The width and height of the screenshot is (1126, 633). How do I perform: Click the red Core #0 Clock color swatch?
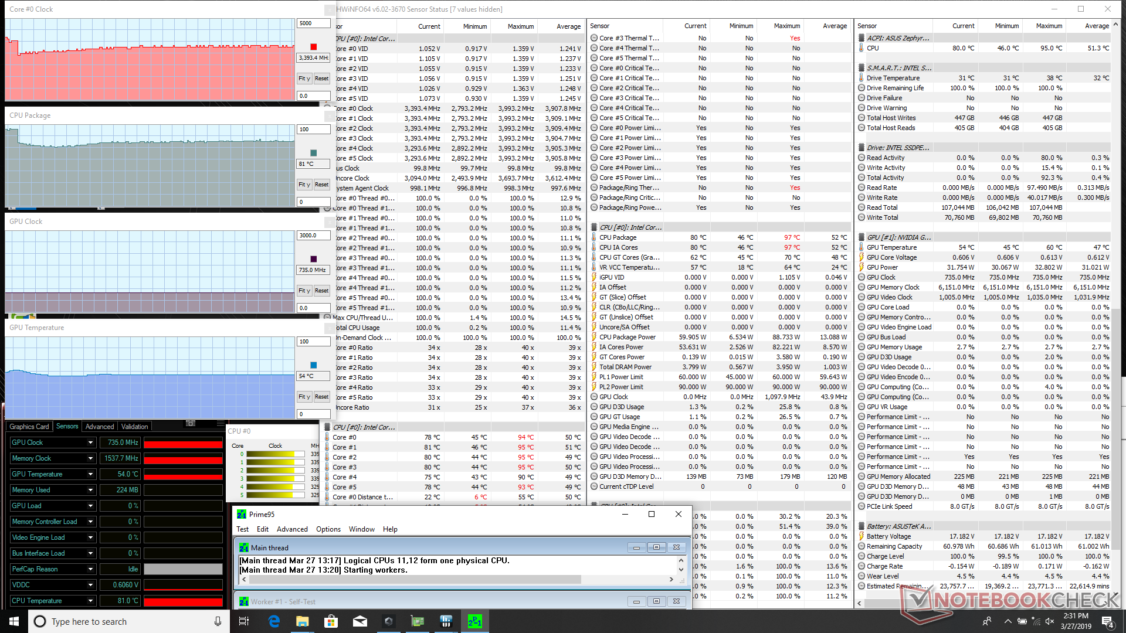[313, 47]
